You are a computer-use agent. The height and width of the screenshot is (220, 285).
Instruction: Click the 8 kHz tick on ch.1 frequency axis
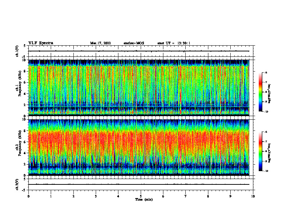pos(25,71)
